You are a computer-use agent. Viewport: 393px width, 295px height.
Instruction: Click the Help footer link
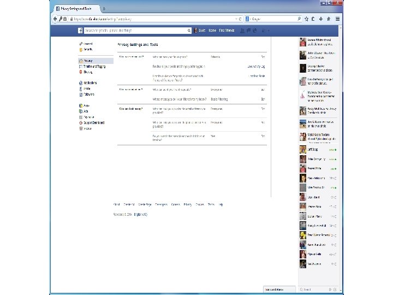pyautogui.click(x=221, y=204)
